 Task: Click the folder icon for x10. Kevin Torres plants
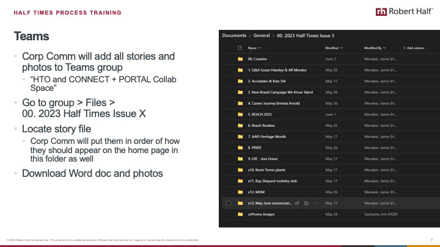tap(240, 170)
